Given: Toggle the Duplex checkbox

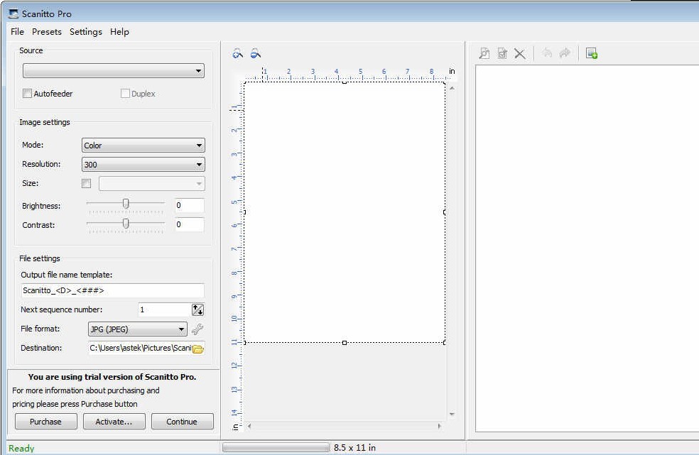Looking at the screenshot, I should [125, 94].
